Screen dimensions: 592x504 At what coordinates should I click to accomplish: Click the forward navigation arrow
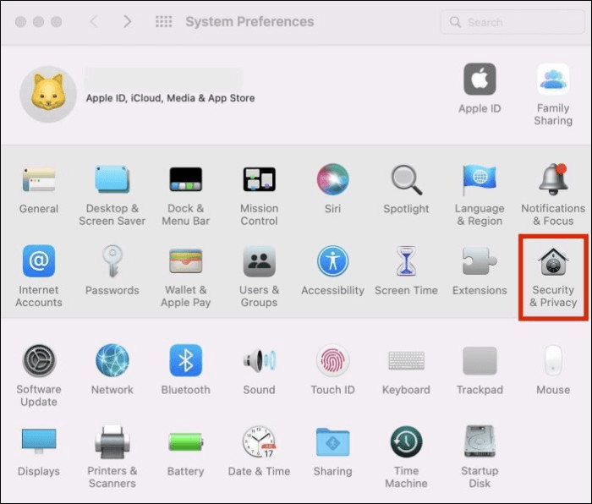[x=128, y=22]
